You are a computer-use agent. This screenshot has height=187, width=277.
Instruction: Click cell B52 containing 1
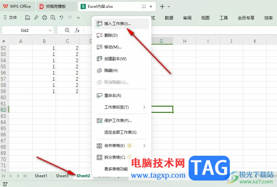[x=44, y=48]
